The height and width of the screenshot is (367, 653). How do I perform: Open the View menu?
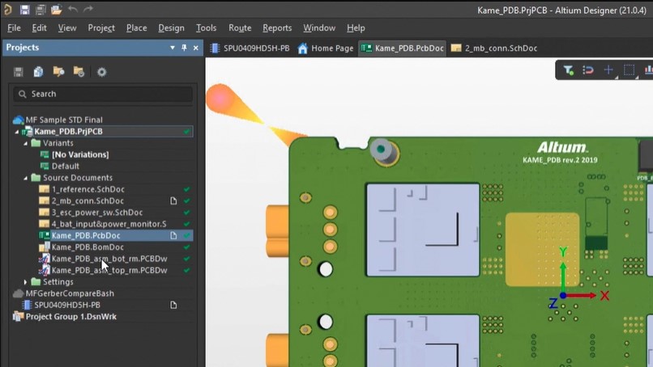coord(67,27)
